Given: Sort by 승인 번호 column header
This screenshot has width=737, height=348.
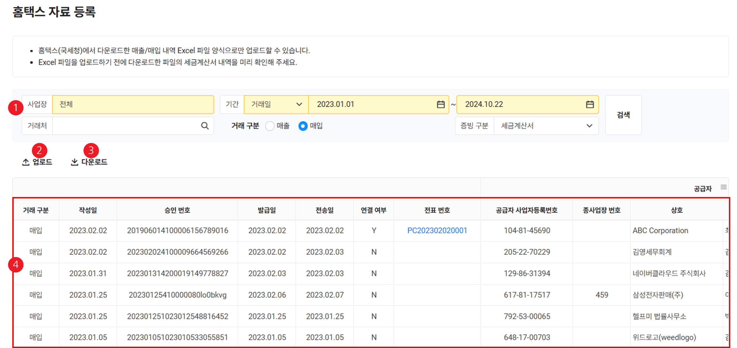Looking at the screenshot, I should click(177, 210).
